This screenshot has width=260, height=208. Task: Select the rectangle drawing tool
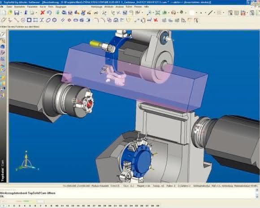tap(35, 20)
